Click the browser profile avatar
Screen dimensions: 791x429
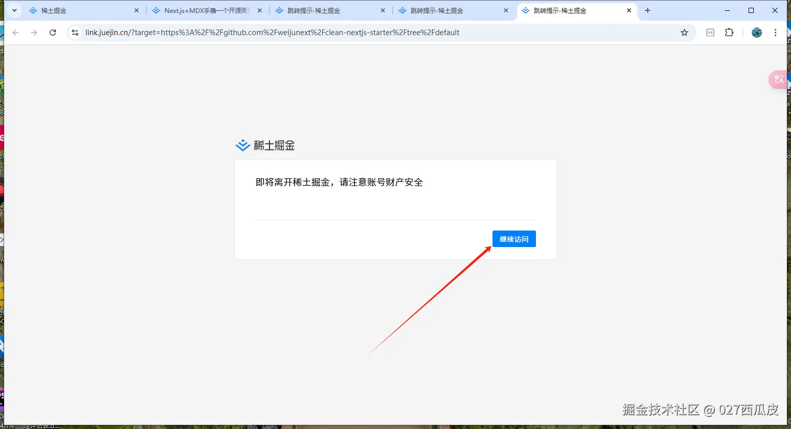(x=756, y=32)
